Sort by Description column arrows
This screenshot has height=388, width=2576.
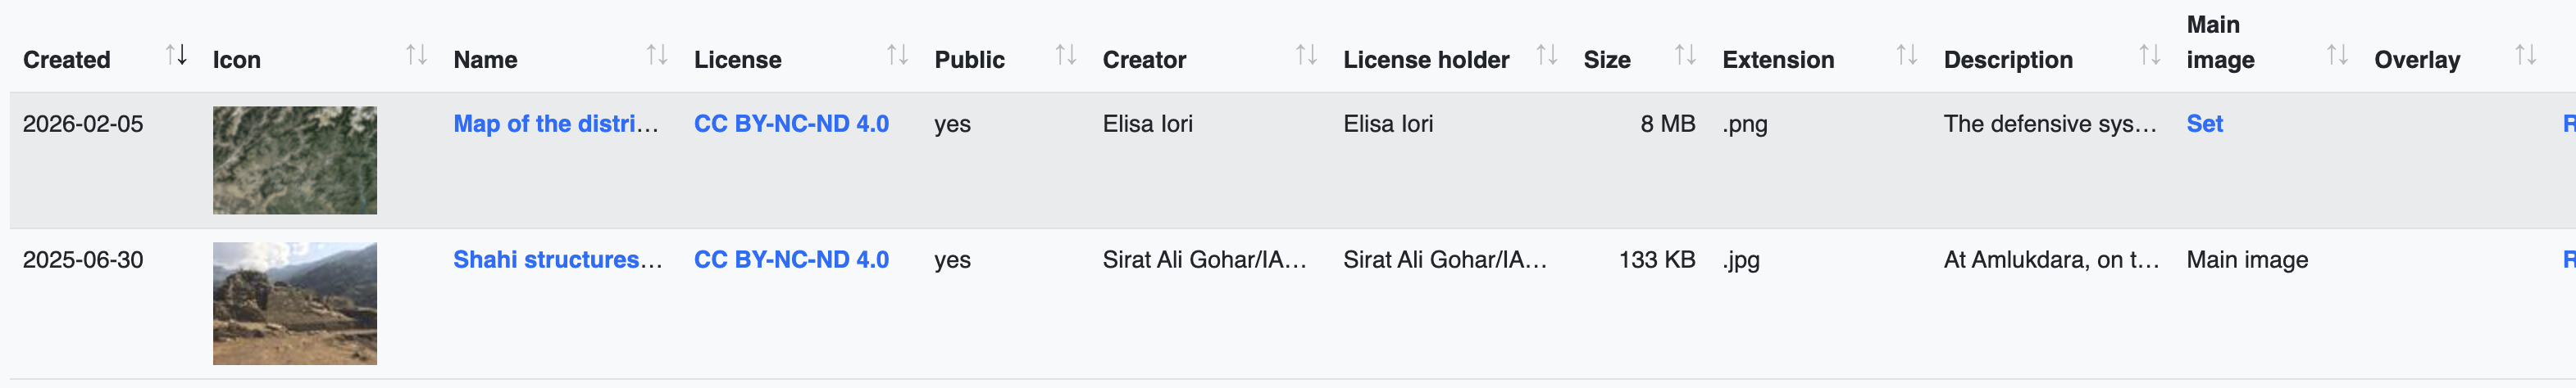pyautogui.click(x=2149, y=55)
